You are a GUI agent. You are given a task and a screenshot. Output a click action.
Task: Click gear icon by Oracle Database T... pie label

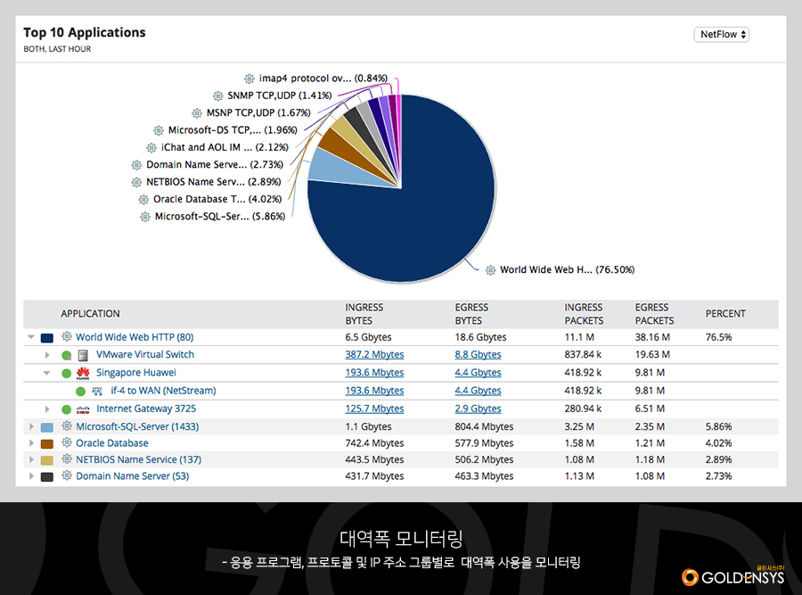pos(143,200)
